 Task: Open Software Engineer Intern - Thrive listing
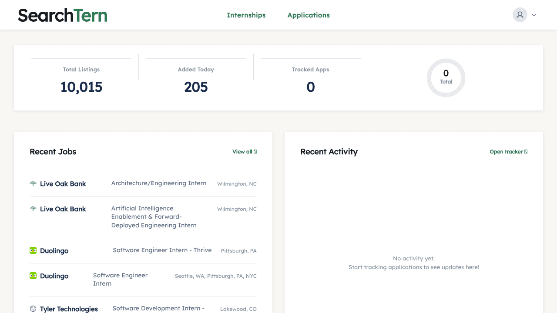point(162,250)
